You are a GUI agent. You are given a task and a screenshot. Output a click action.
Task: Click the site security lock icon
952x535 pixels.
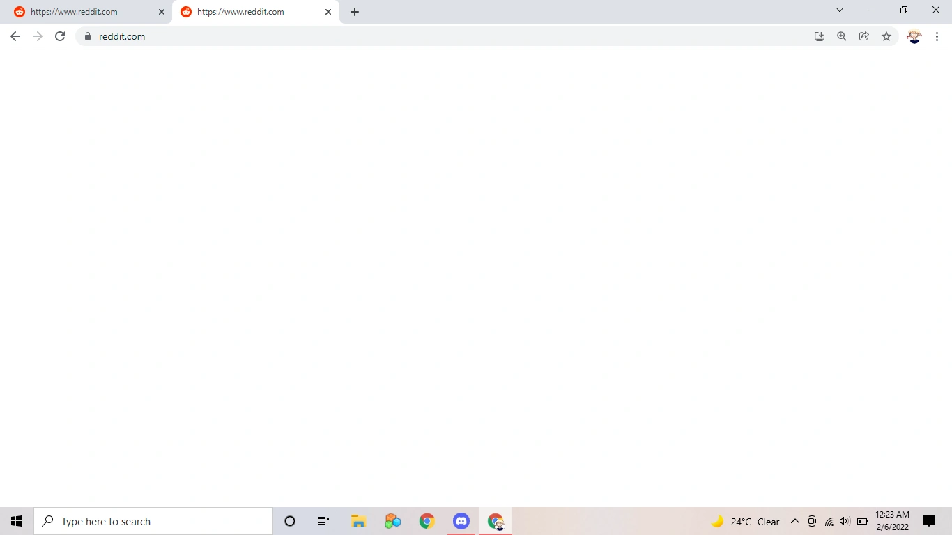tap(87, 36)
